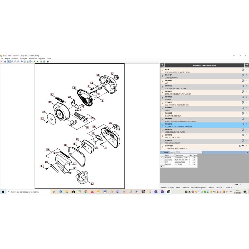Screen dimensions: 249x249
Task: Click add icon for GASKET row
Action: tap(243, 108)
